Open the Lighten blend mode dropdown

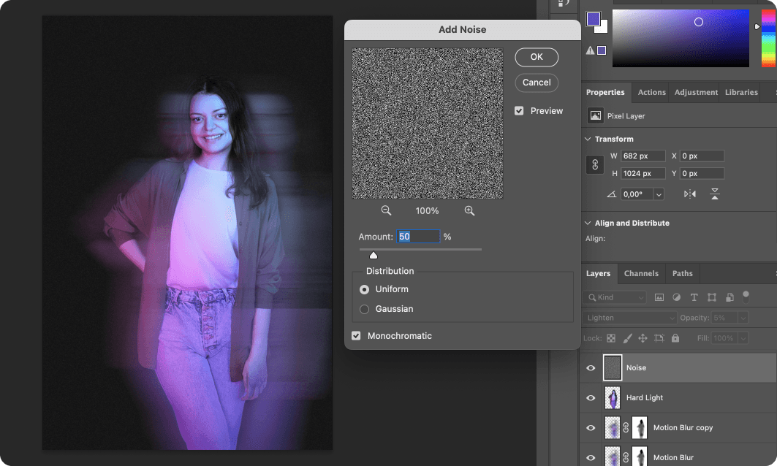(629, 318)
